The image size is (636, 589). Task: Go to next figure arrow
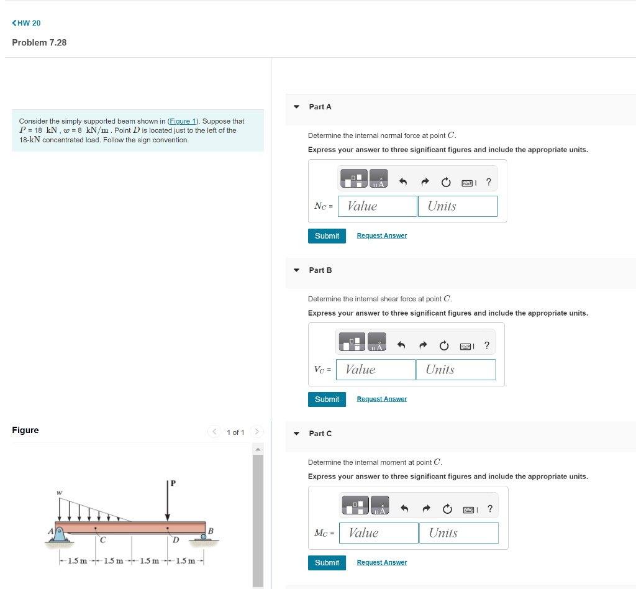[257, 432]
